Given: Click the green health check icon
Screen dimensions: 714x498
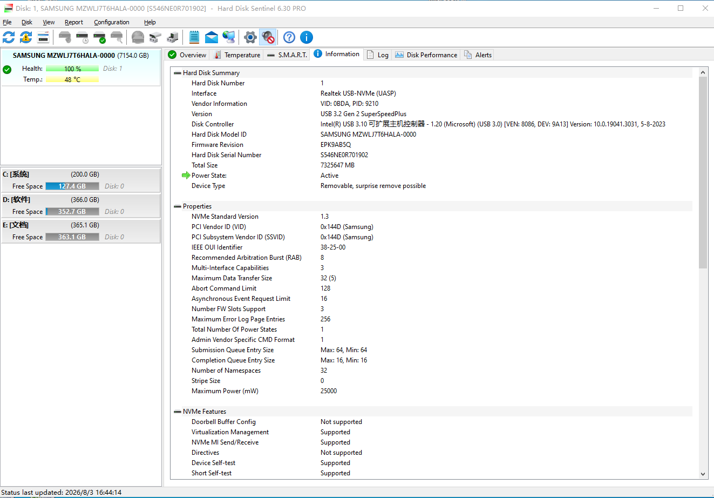Looking at the screenshot, I should 7,69.
